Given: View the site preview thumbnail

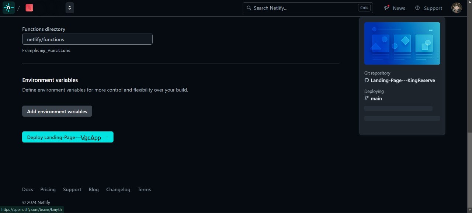Looking at the screenshot, I should tap(402, 43).
